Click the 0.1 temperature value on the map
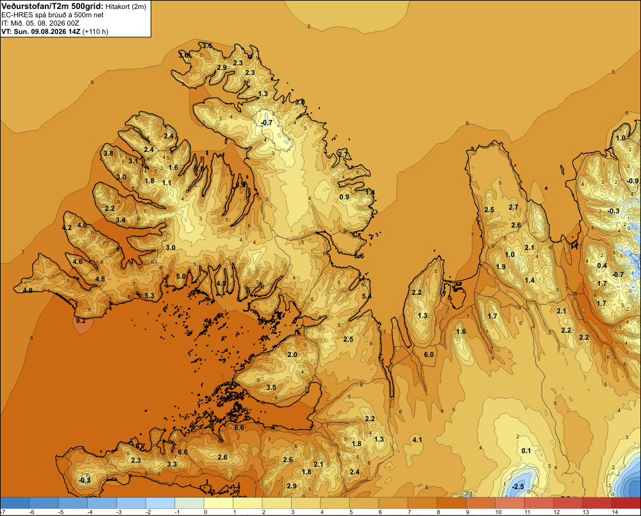The height and width of the screenshot is (516, 641). pyautogui.click(x=526, y=451)
